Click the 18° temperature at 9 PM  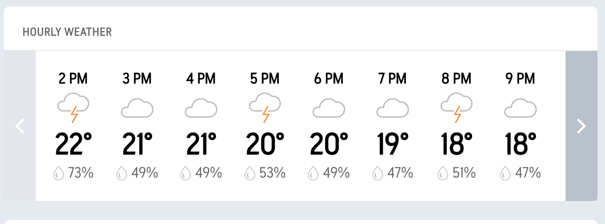coord(520,144)
